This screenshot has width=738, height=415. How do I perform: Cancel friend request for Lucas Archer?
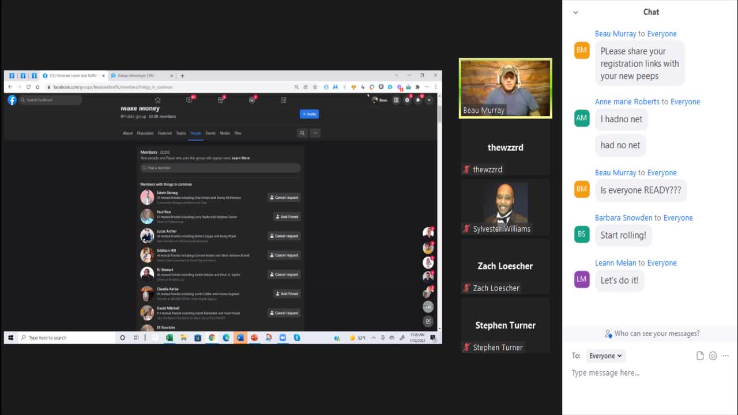(284, 236)
